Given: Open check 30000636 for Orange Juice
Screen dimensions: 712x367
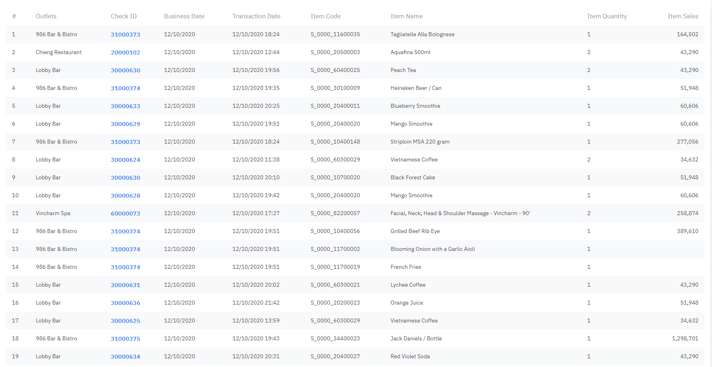Looking at the screenshot, I should pos(125,303).
